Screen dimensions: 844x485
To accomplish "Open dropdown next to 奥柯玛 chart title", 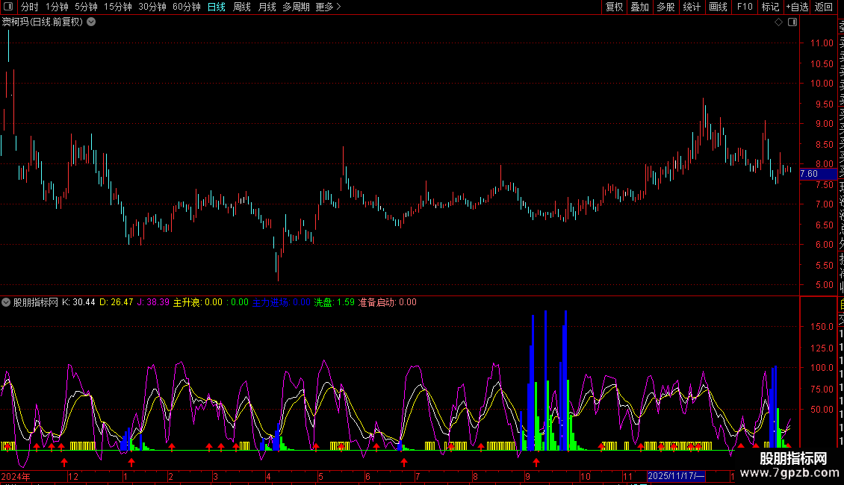I will [91, 22].
